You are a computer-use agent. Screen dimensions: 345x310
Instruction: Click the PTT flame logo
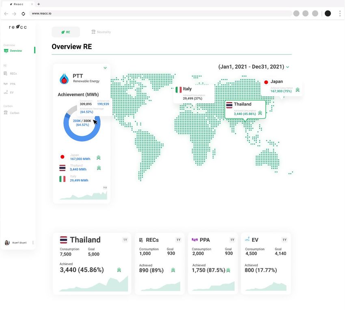tap(64, 78)
